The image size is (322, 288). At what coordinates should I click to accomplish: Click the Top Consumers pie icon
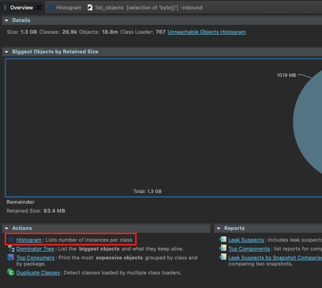[x=11, y=258]
